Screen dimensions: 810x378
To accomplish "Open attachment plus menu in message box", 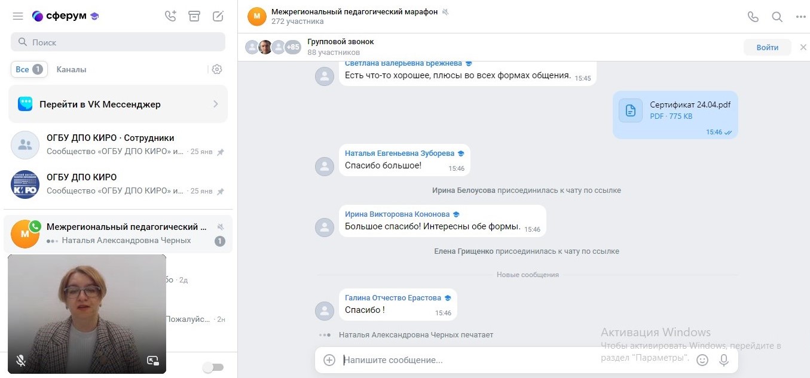I will (329, 360).
